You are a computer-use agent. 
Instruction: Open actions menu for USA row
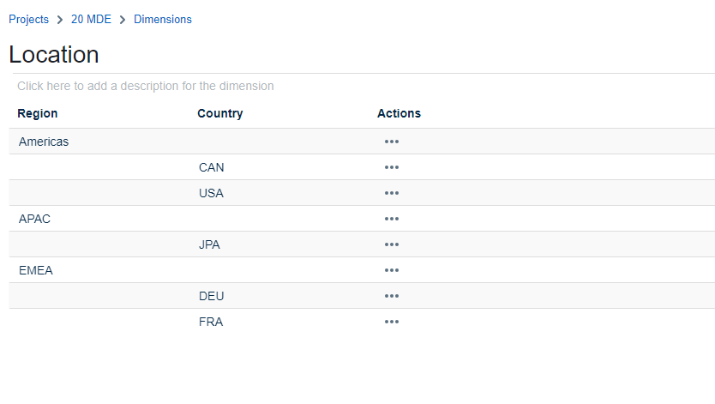tap(392, 193)
